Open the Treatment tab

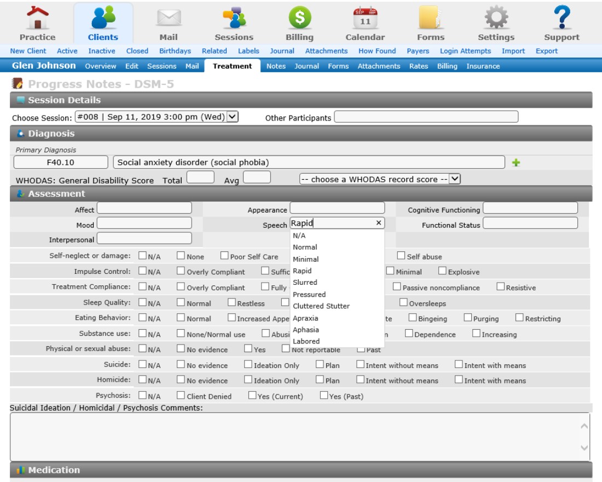click(x=232, y=66)
